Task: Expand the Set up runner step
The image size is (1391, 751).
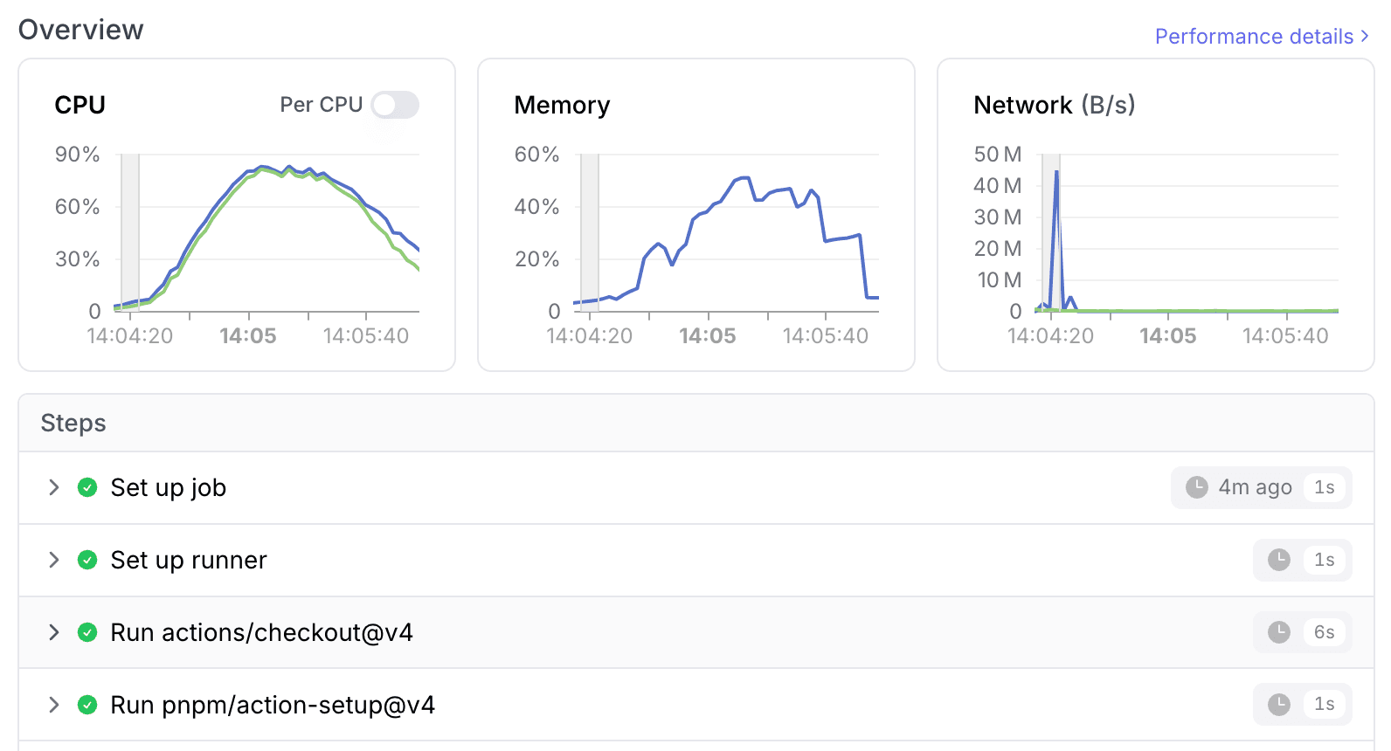Action: tap(54, 560)
